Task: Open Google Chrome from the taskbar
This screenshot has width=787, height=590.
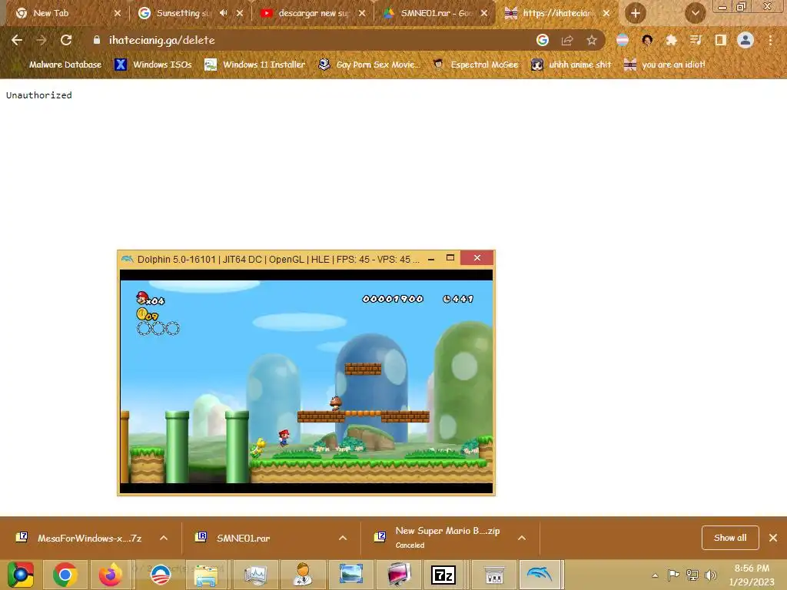Action: [65, 575]
